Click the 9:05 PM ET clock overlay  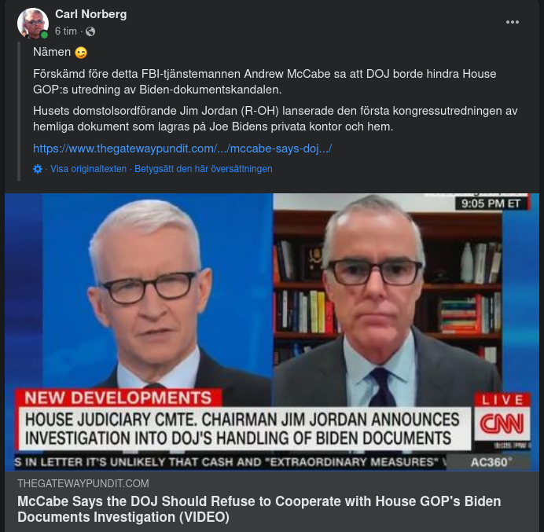pos(491,204)
